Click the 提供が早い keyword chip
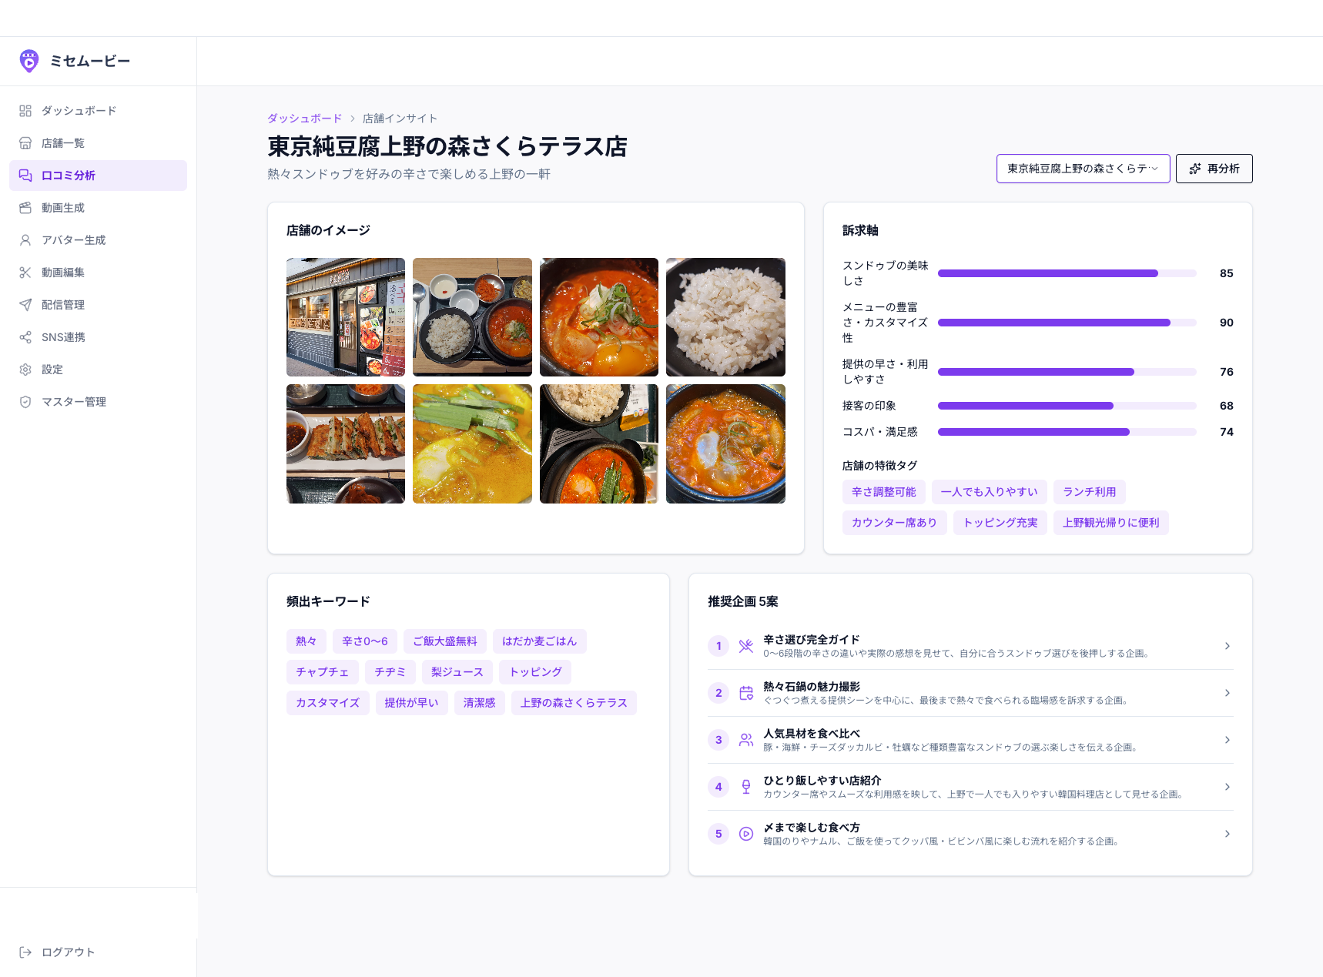The width and height of the screenshot is (1323, 977). coord(412,703)
